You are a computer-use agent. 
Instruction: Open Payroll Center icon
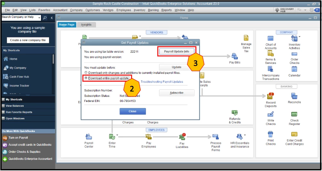click(x=89, y=136)
